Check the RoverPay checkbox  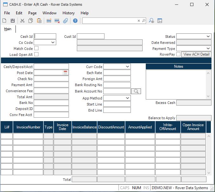point(178,54)
